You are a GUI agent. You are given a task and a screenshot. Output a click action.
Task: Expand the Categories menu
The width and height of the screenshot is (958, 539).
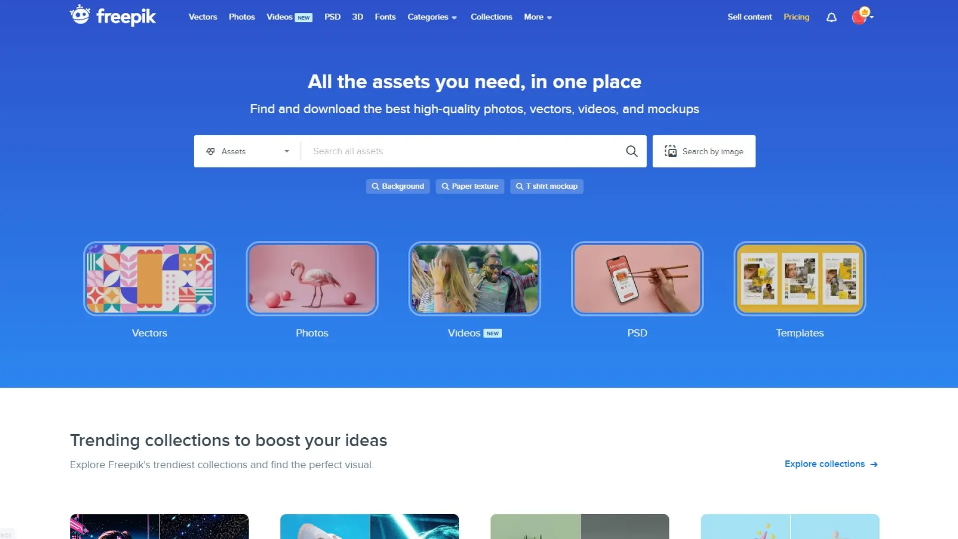pyautogui.click(x=432, y=17)
